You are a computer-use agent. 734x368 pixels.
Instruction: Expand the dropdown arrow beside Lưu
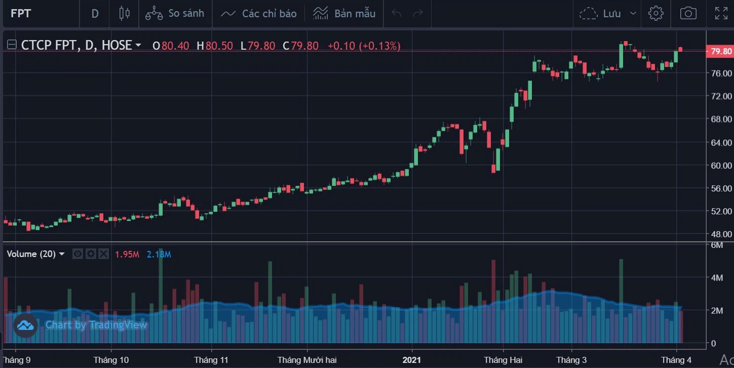(633, 14)
